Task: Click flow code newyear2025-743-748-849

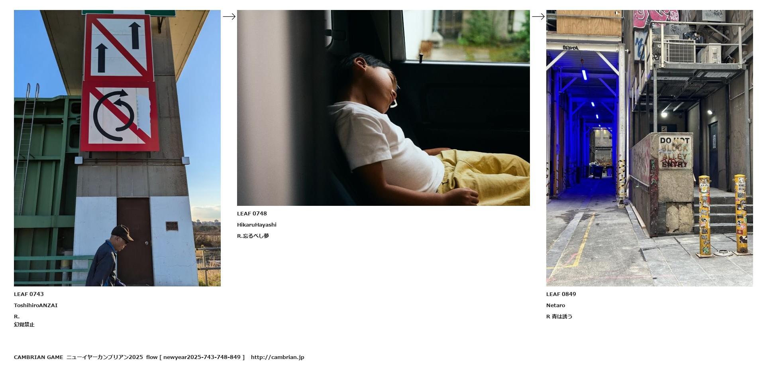Action: click(202, 357)
